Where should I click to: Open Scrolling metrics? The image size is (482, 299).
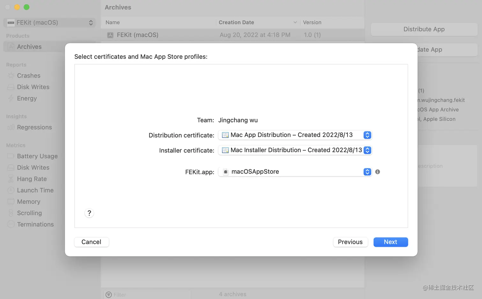[x=29, y=213]
